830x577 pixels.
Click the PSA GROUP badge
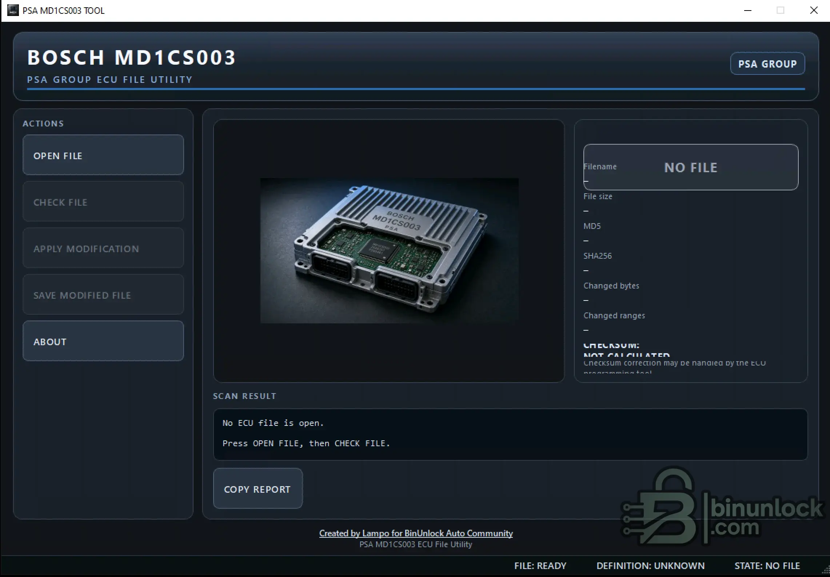(x=767, y=64)
